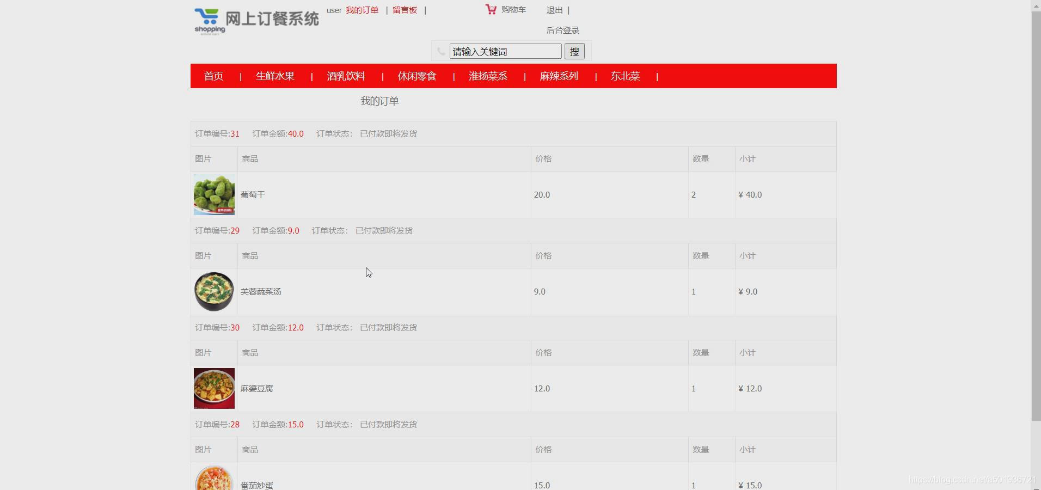Click quantity 2 in 葡萄干 row

click(x=694, y=194)
